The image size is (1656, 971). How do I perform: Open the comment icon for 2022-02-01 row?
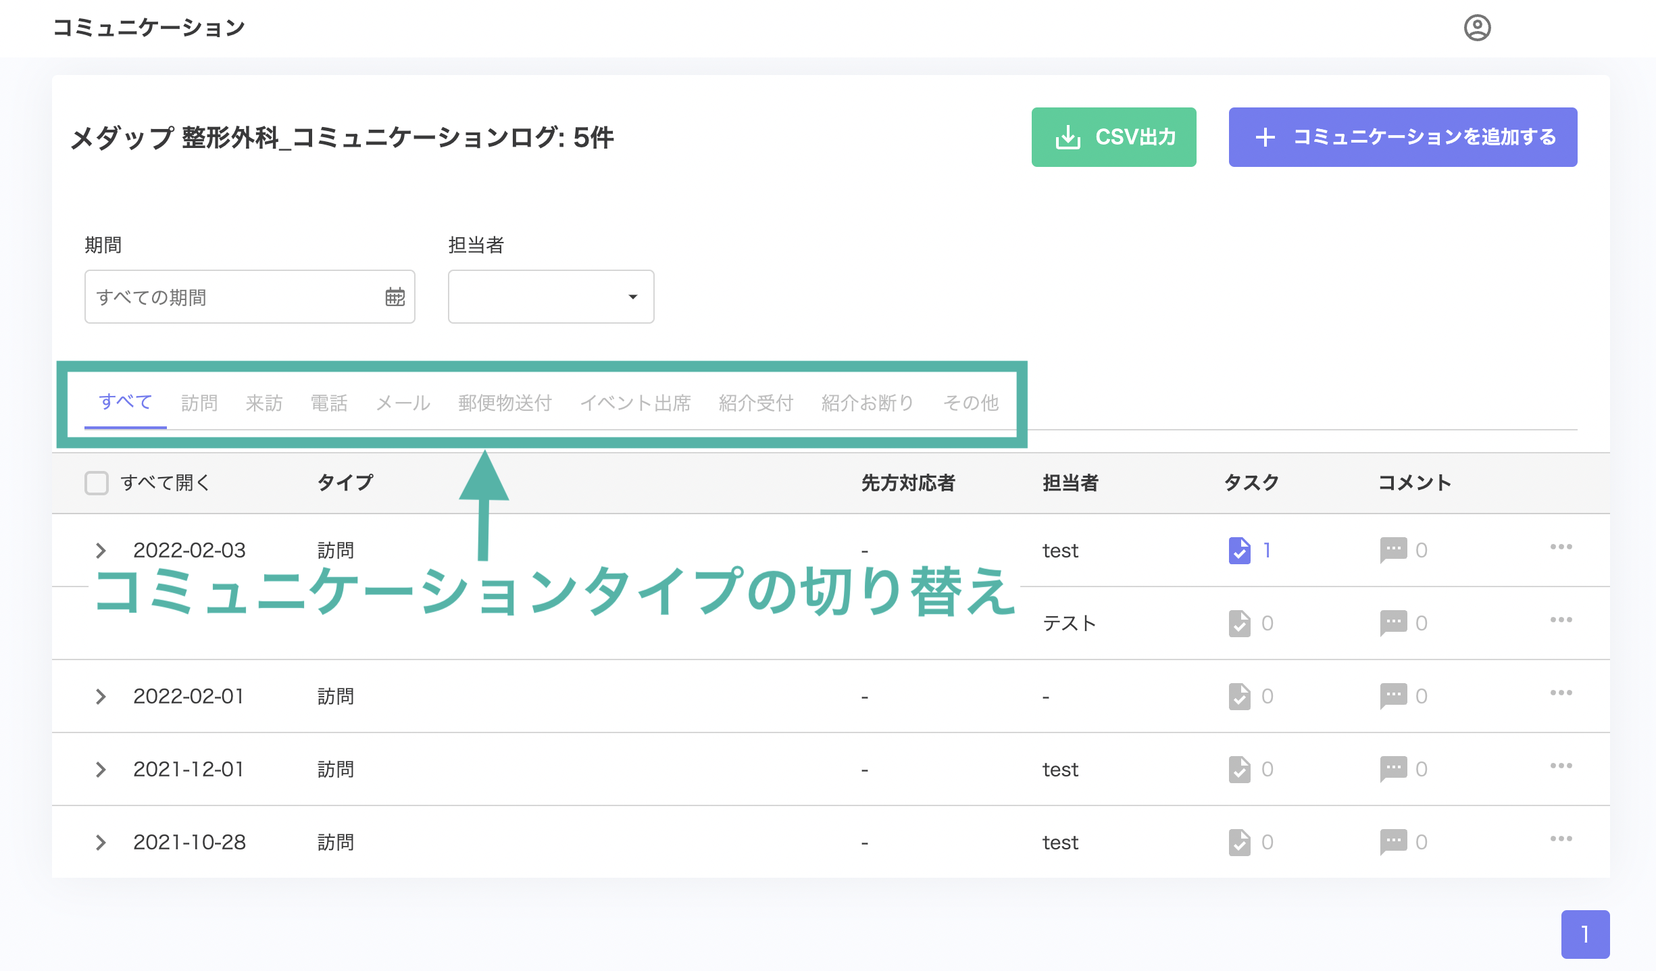pos(1393,696)
